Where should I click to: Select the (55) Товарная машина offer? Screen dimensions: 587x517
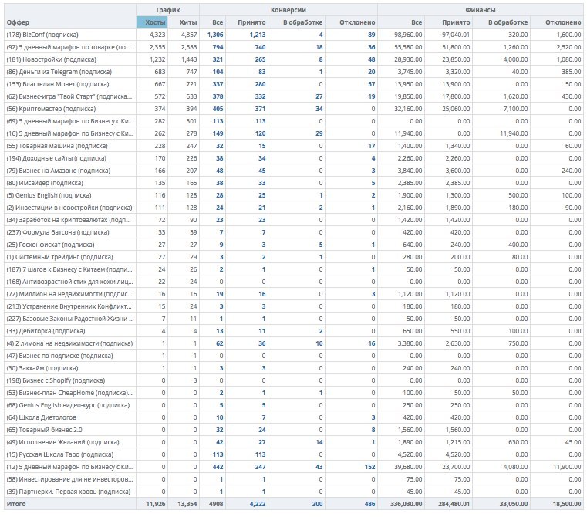click(57, 146)
